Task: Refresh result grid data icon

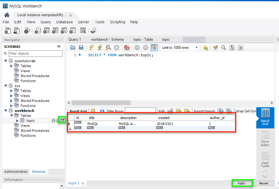Action: point(102,111)
